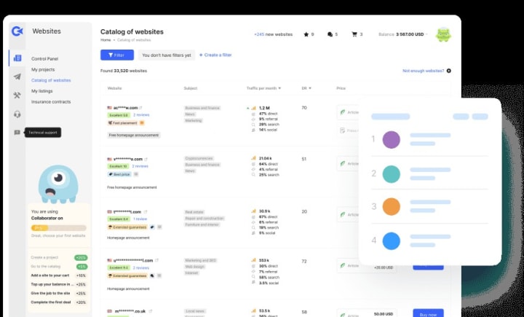This screenshot has width=524, height=317.
Task: Open the headset support sidebar icon
Action: 17,114
